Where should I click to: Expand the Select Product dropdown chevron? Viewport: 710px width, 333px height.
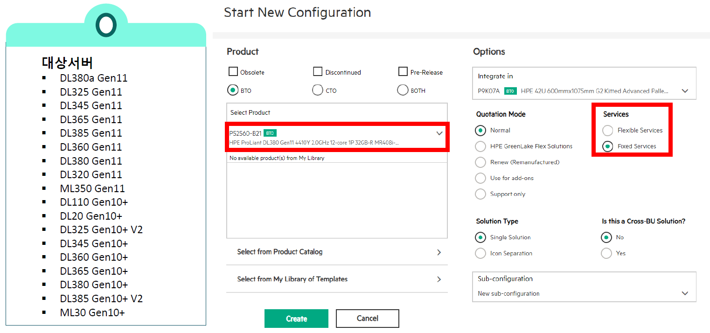coord(439,133)
